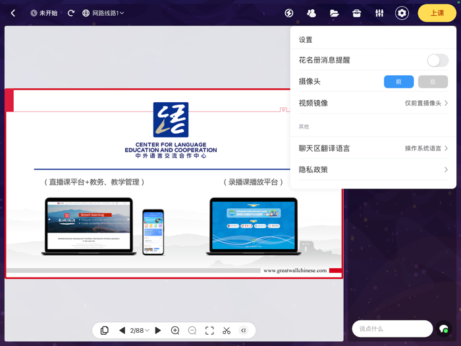Click the phone mockup image on slide
Image resolution: width=461 pixels, height=346 pixels.
point(153,232)
